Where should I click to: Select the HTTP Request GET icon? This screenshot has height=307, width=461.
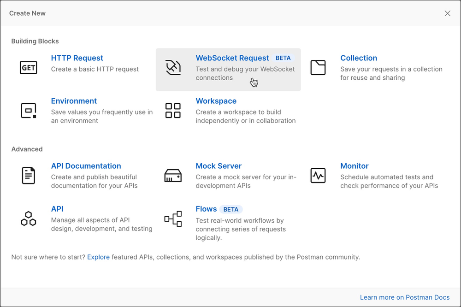click(x=29, y=67)
